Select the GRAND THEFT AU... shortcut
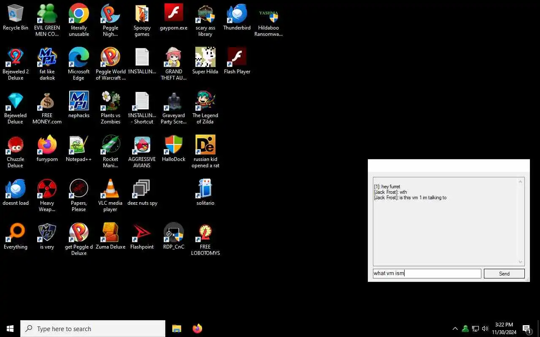540x337 pixels. (x=174, y=64)
